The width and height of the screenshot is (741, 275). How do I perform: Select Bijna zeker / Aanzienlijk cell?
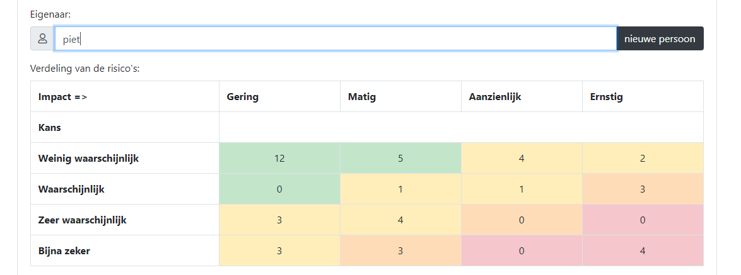point(522,250)
